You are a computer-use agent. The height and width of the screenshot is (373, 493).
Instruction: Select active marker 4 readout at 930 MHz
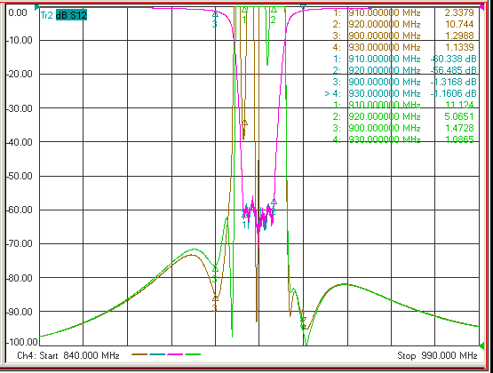(x=401, y=93)
